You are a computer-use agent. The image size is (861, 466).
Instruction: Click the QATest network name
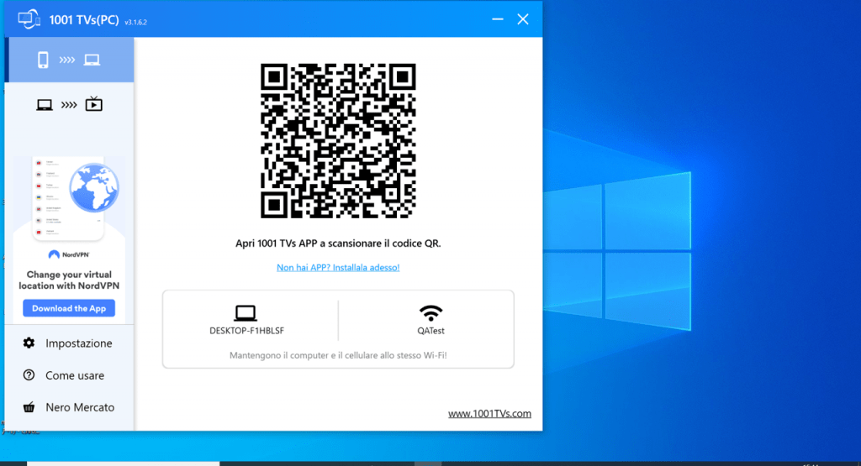click(430, 331)
